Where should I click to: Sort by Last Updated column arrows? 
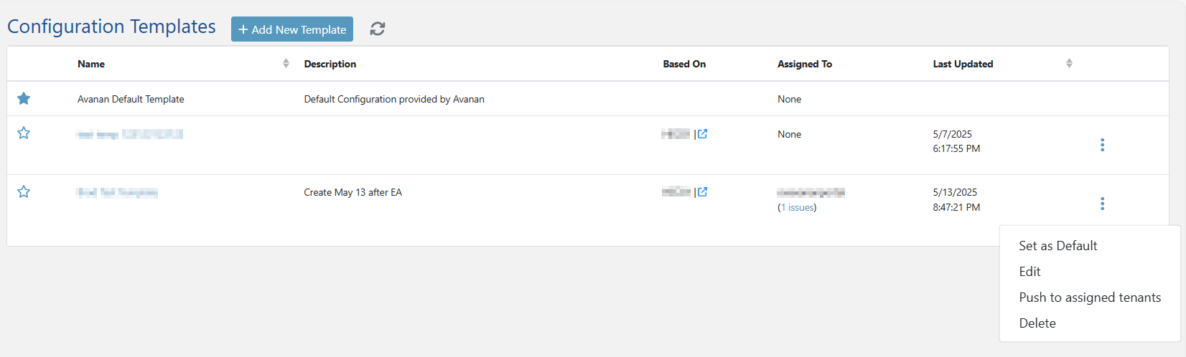point(1069,63)
